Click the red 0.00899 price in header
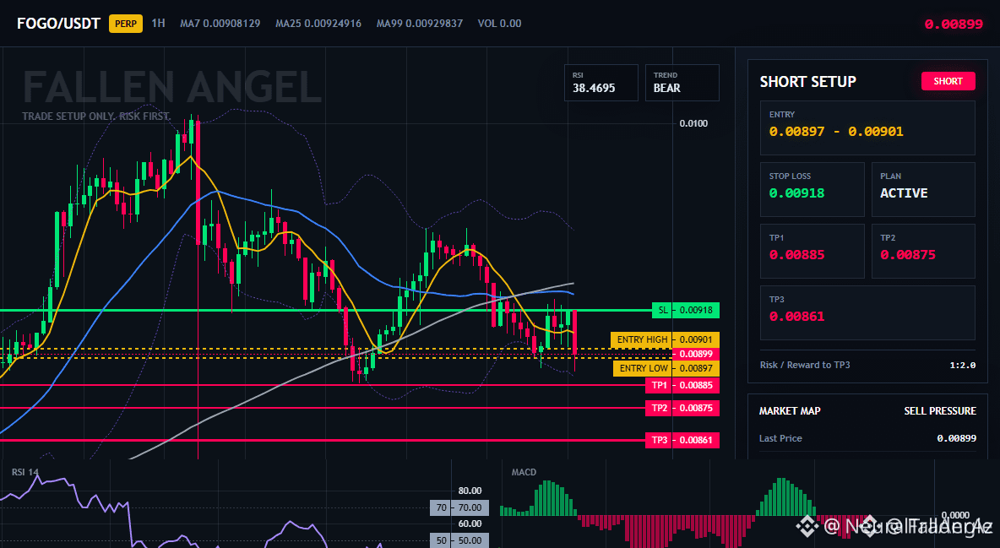Image resolution: width=1000 pixels, height=548 pixels. 954,24
